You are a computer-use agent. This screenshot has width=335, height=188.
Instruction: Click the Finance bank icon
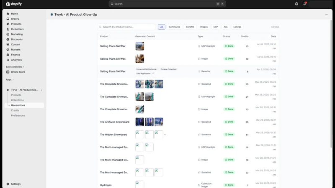(x=8, y=55)
